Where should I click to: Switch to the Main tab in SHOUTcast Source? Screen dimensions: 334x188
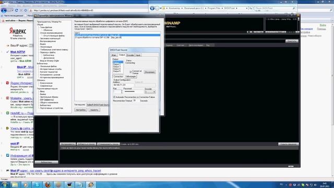(114, 55)
